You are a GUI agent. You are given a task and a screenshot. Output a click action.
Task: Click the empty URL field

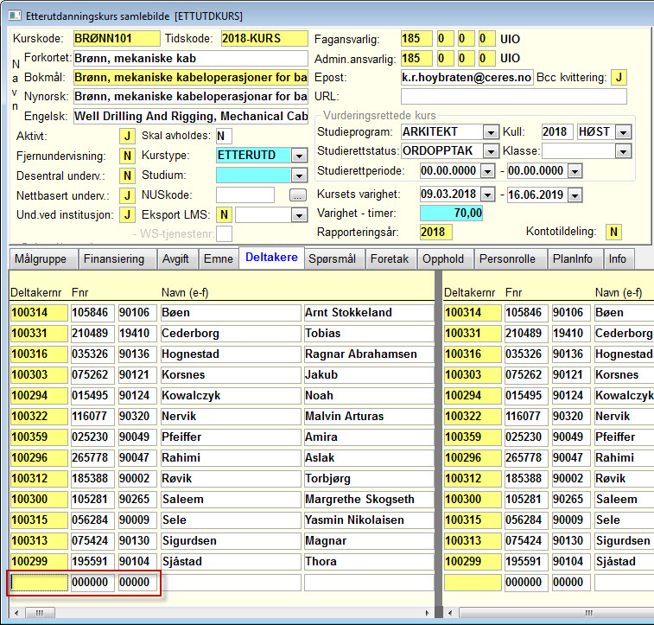pos(514,97)
